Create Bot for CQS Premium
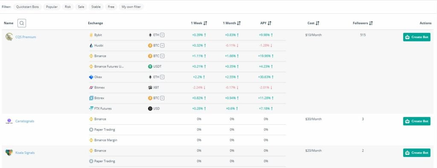This screenshot has width=437, height=168. pyautogui.click(x=417, y=37)
